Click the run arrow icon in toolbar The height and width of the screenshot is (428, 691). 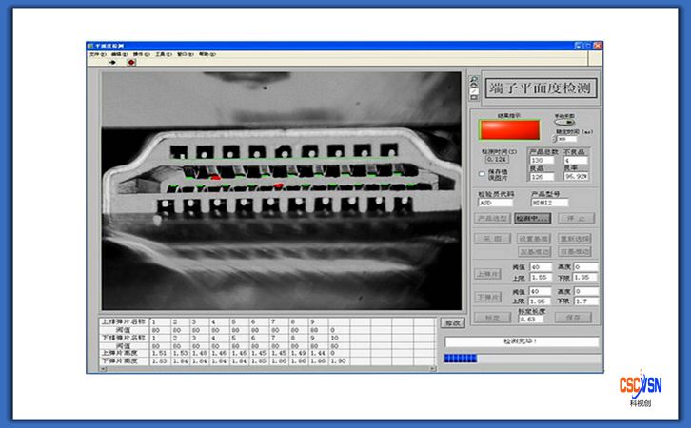[113, 63]
